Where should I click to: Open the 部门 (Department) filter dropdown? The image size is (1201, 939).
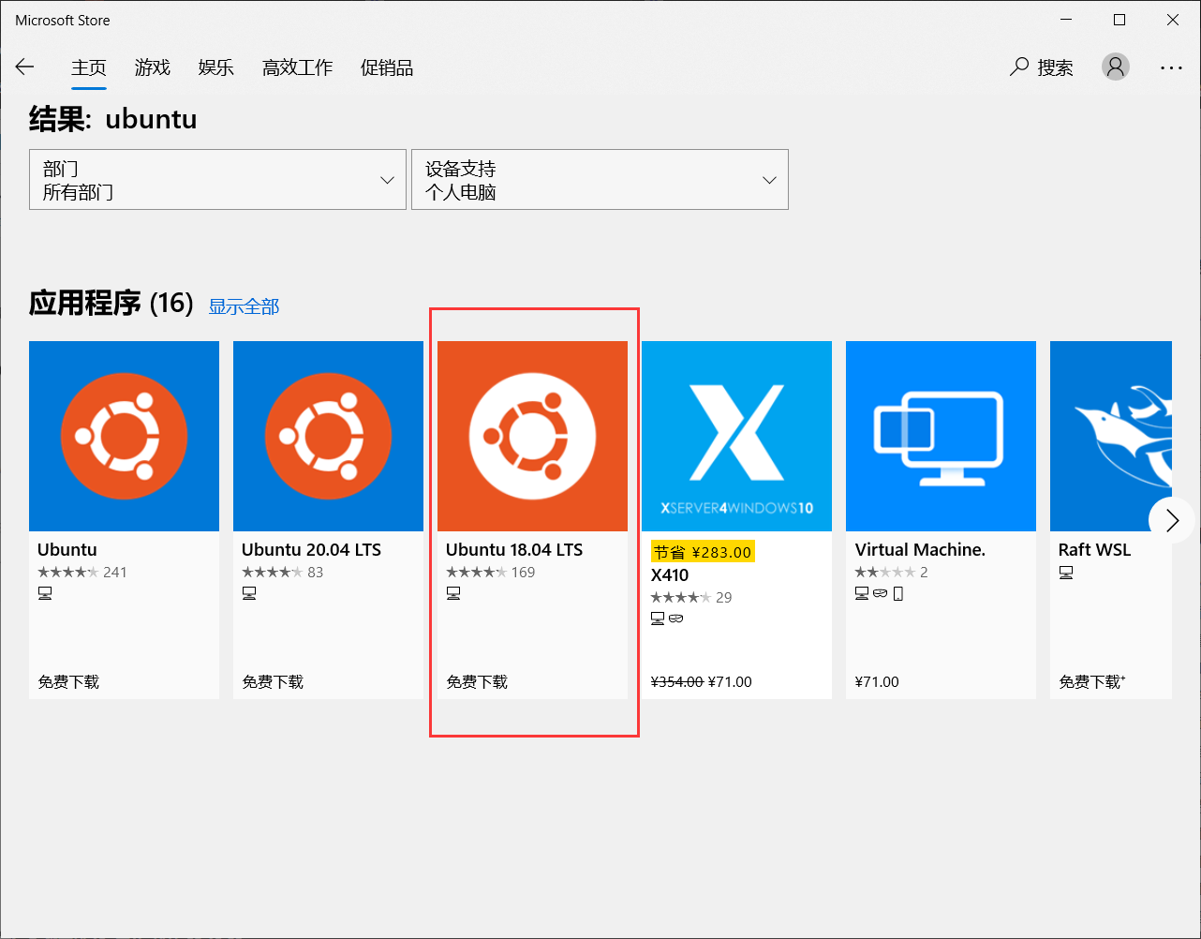point(217,179)
